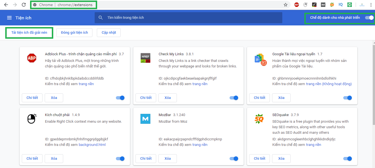Open background.html link for Kích chuột phải
Image resolution: width=375 pixels, height=168 pixels.
point(92,145)
